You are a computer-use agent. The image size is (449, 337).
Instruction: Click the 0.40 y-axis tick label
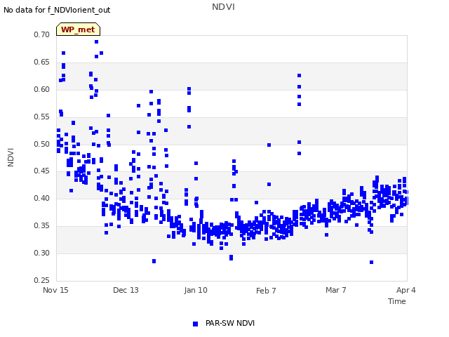pos(42,198)
